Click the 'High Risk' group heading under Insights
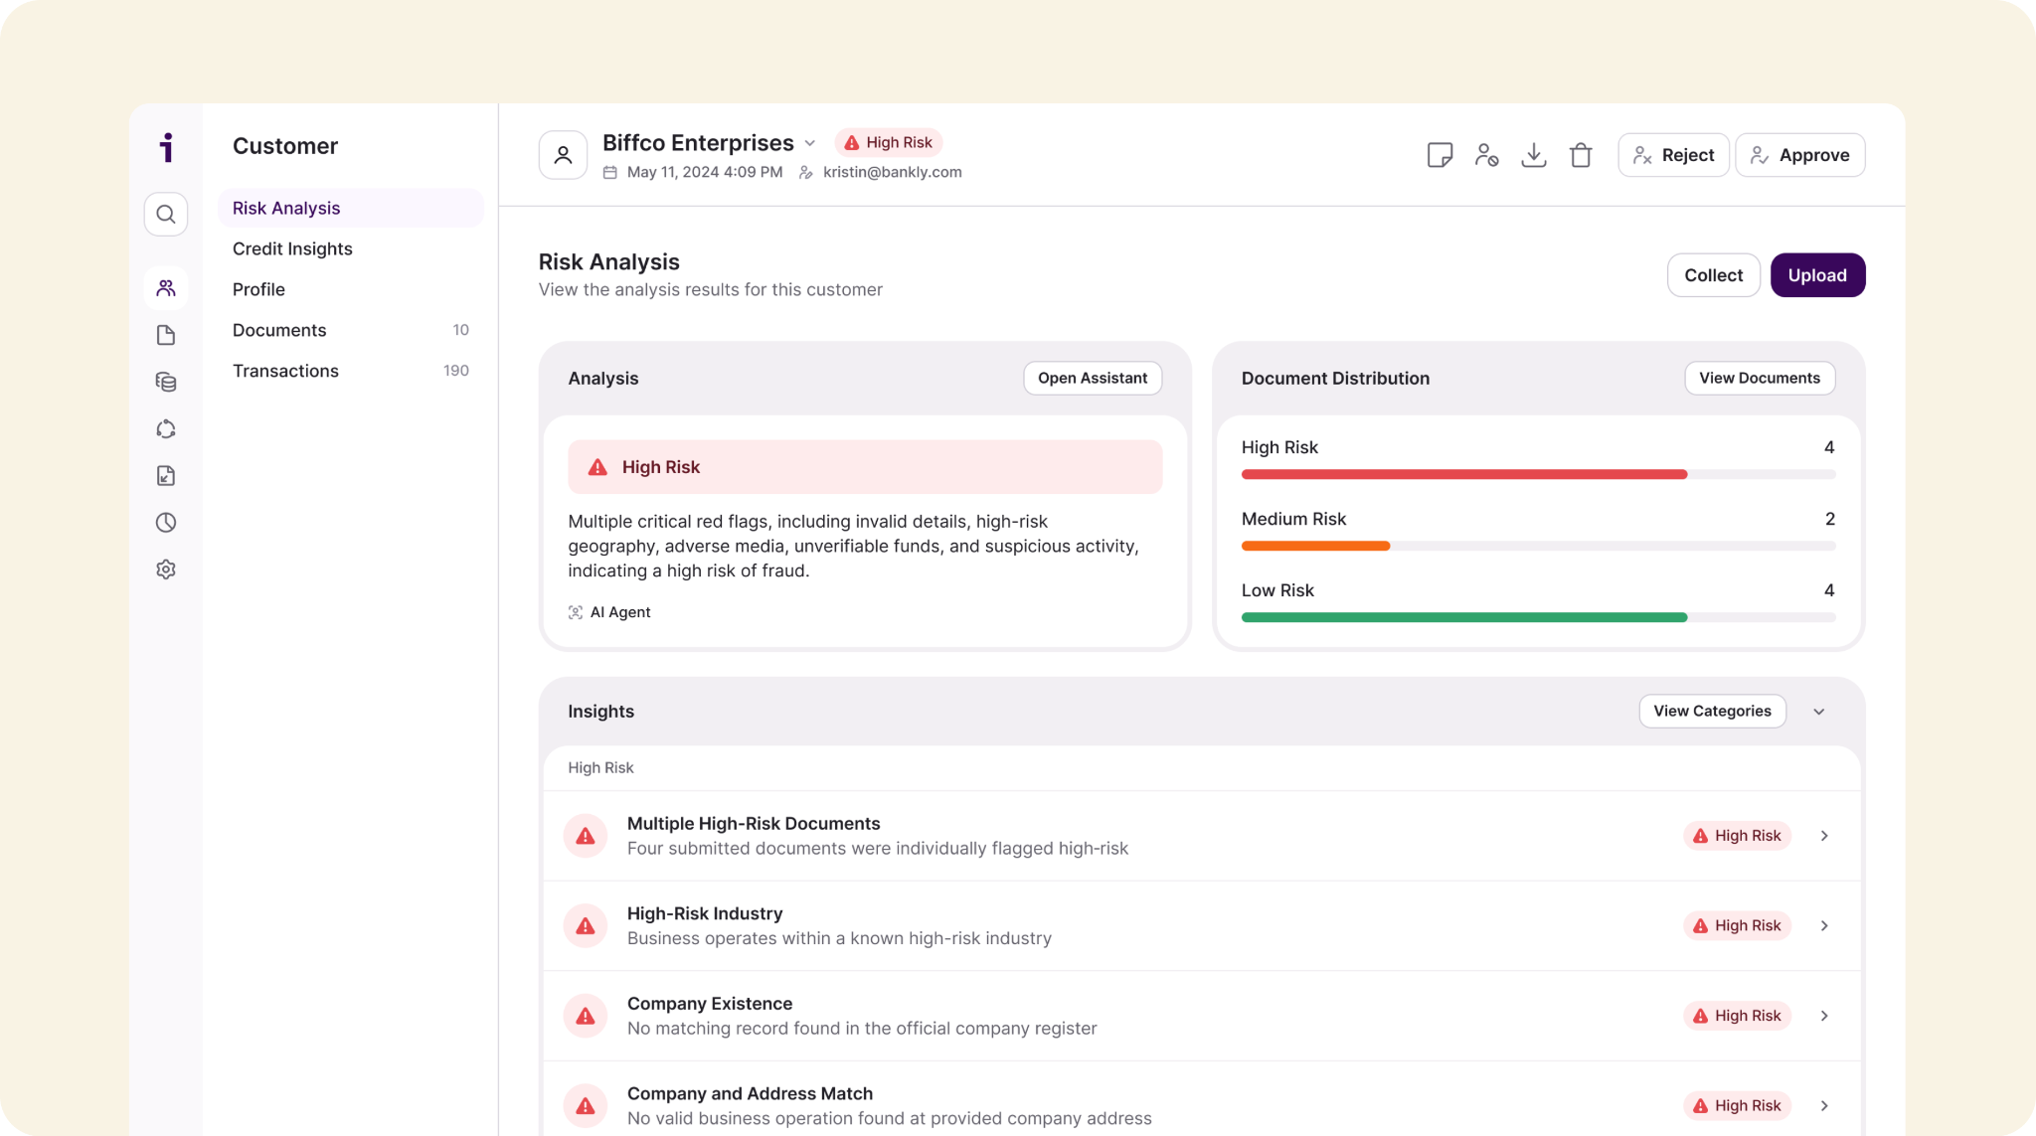This screenshot has width=2036, height=1136. point(600,768)
